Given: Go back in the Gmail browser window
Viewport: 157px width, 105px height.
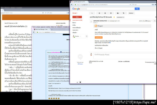Looking at the screenshot, I should pyautogui.click(x=72, y=5).
